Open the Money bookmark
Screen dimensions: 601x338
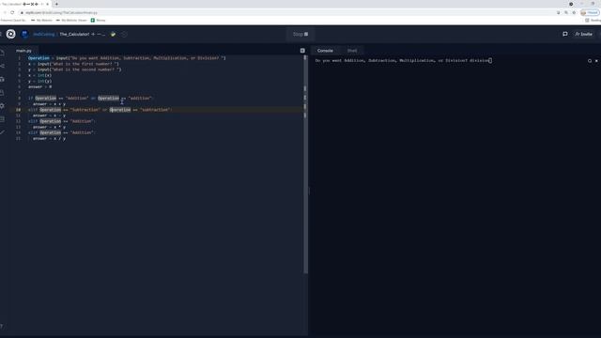pyautogui.click(x=98, y=21)
